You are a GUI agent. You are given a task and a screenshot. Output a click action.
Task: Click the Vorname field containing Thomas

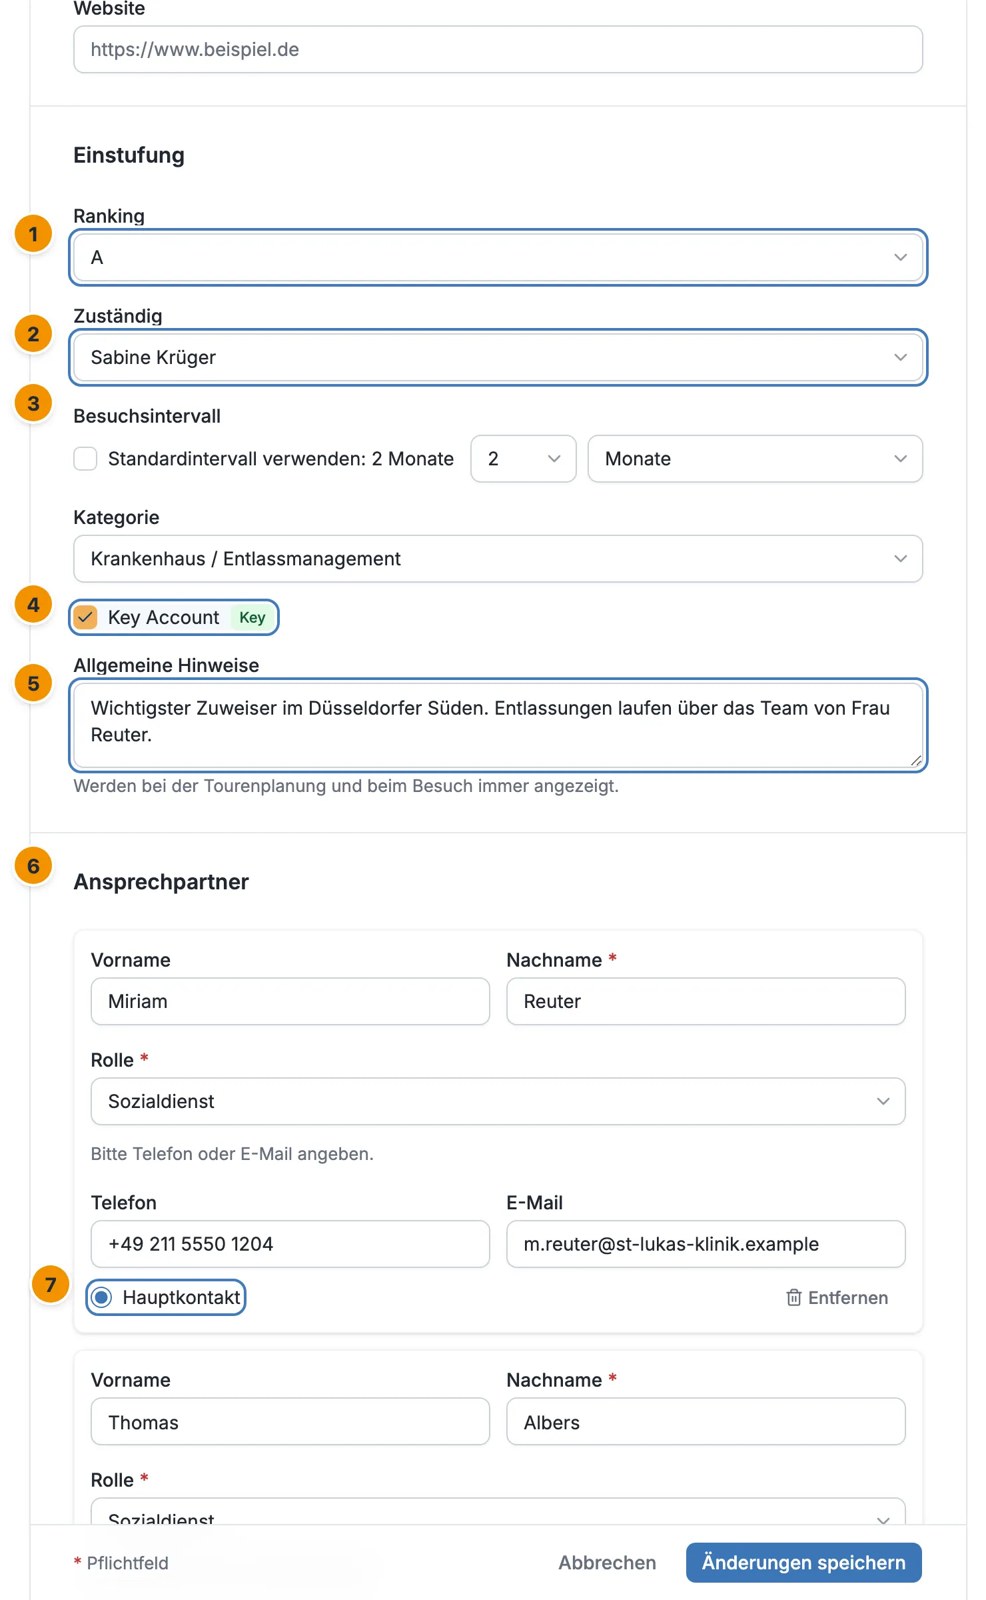[x=290, y=1421]
